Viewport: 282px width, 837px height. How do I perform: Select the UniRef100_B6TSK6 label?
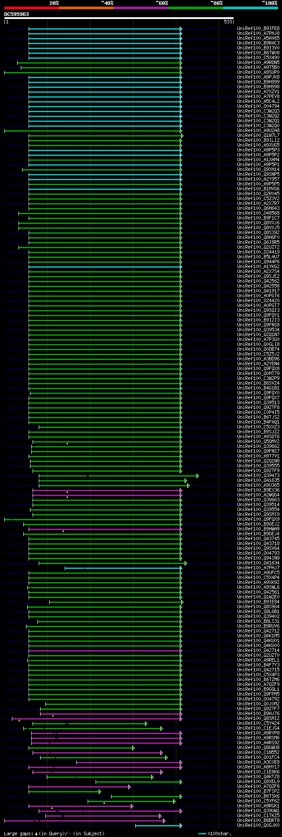(258, 796)
